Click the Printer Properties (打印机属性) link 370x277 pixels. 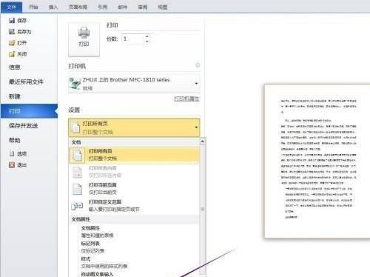(186, 99)
